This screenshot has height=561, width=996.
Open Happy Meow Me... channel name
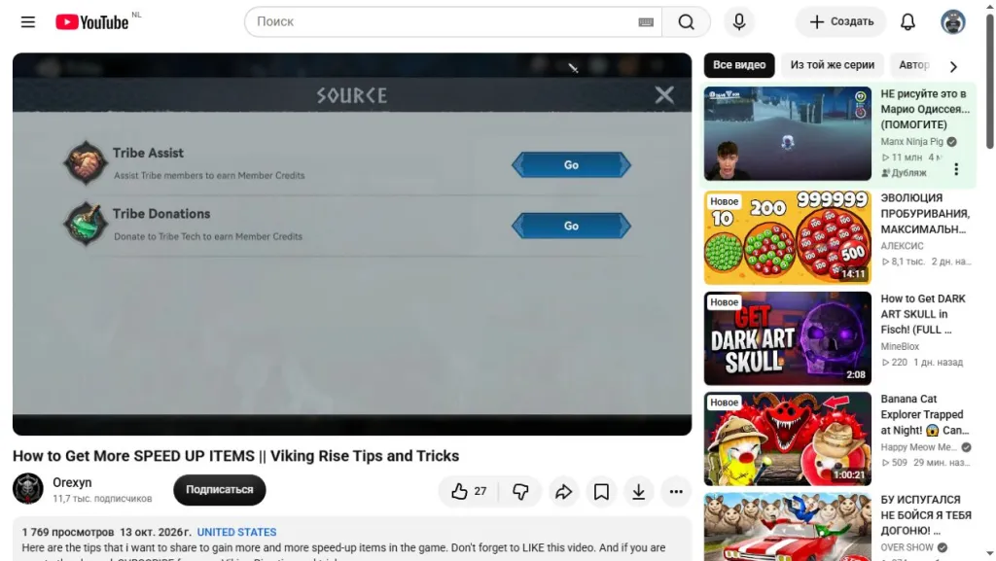click(918, 447)
